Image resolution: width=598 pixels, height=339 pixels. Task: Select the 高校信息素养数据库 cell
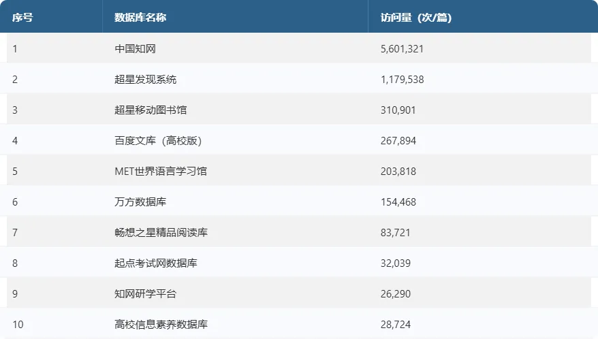pos(161,324)
